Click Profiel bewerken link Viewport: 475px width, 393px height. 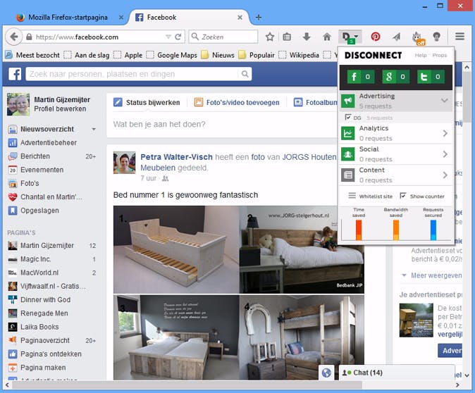click(60, 108)
